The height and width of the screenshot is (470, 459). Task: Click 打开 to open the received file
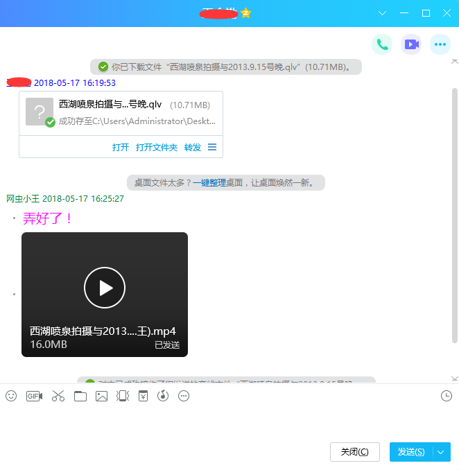coord(121,147)
